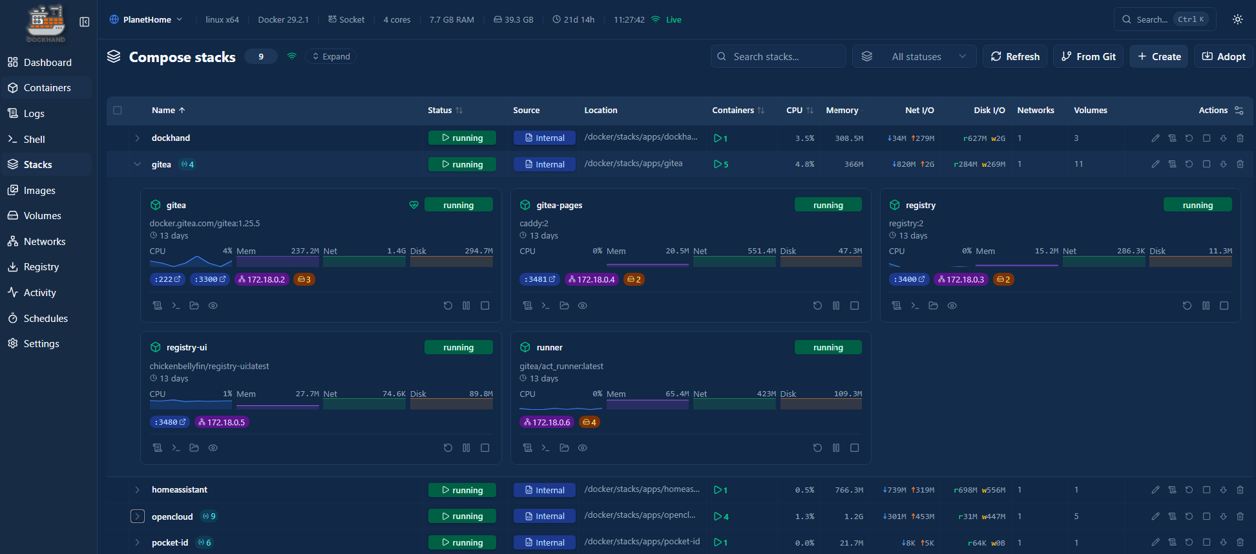Go to Schedules in the sidebar

45,319
